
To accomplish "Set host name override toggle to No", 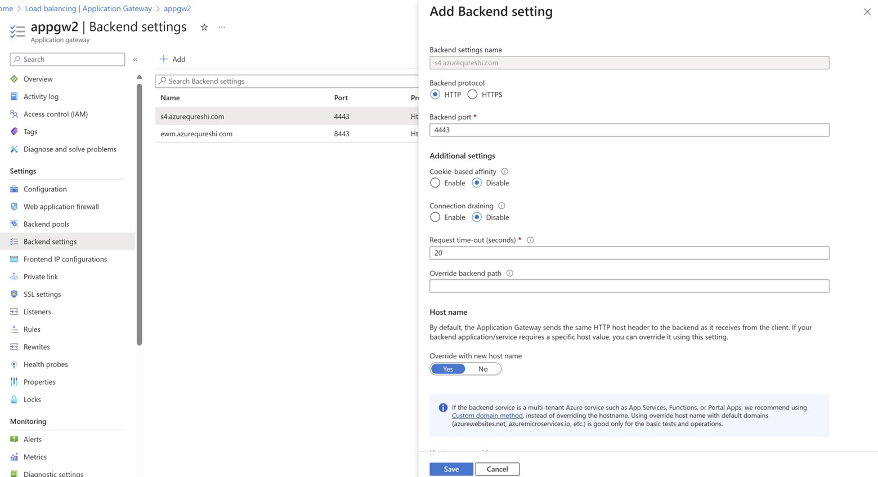I will pos(483,369).
